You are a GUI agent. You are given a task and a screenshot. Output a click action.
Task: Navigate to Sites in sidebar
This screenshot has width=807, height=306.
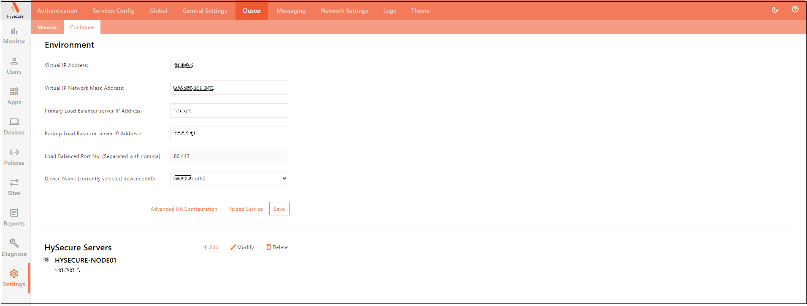point(14,187)
